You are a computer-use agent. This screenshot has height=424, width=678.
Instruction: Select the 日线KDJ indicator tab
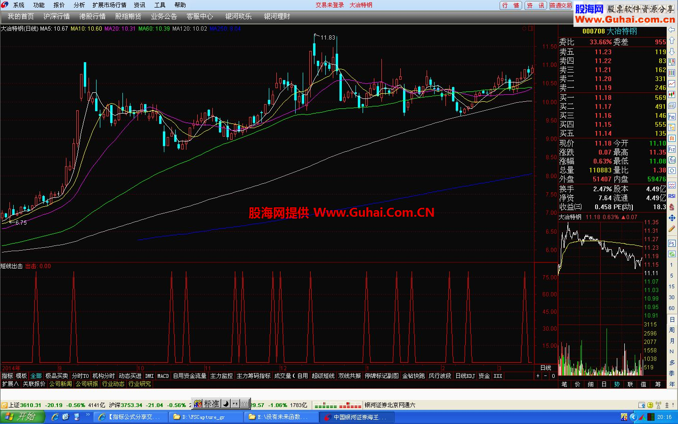coord(465,376)
